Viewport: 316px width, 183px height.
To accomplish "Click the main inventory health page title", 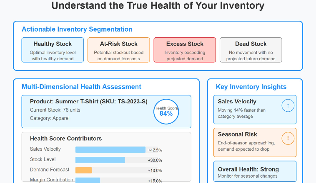I will [158, 6].
